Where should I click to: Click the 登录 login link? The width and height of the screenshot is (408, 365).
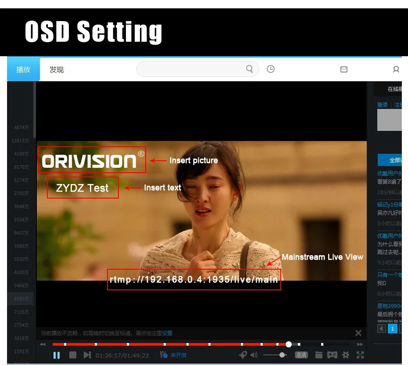(382, 105)
